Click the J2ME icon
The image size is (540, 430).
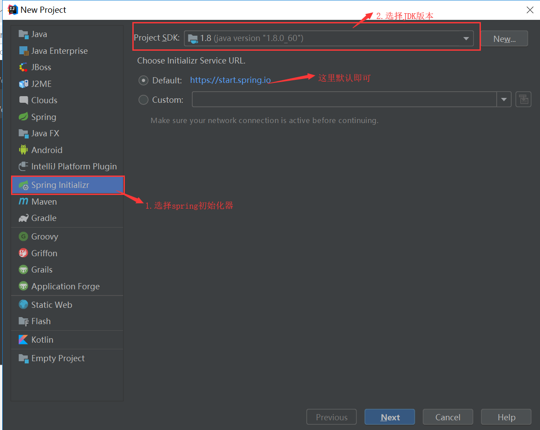[x=23, y=84]
